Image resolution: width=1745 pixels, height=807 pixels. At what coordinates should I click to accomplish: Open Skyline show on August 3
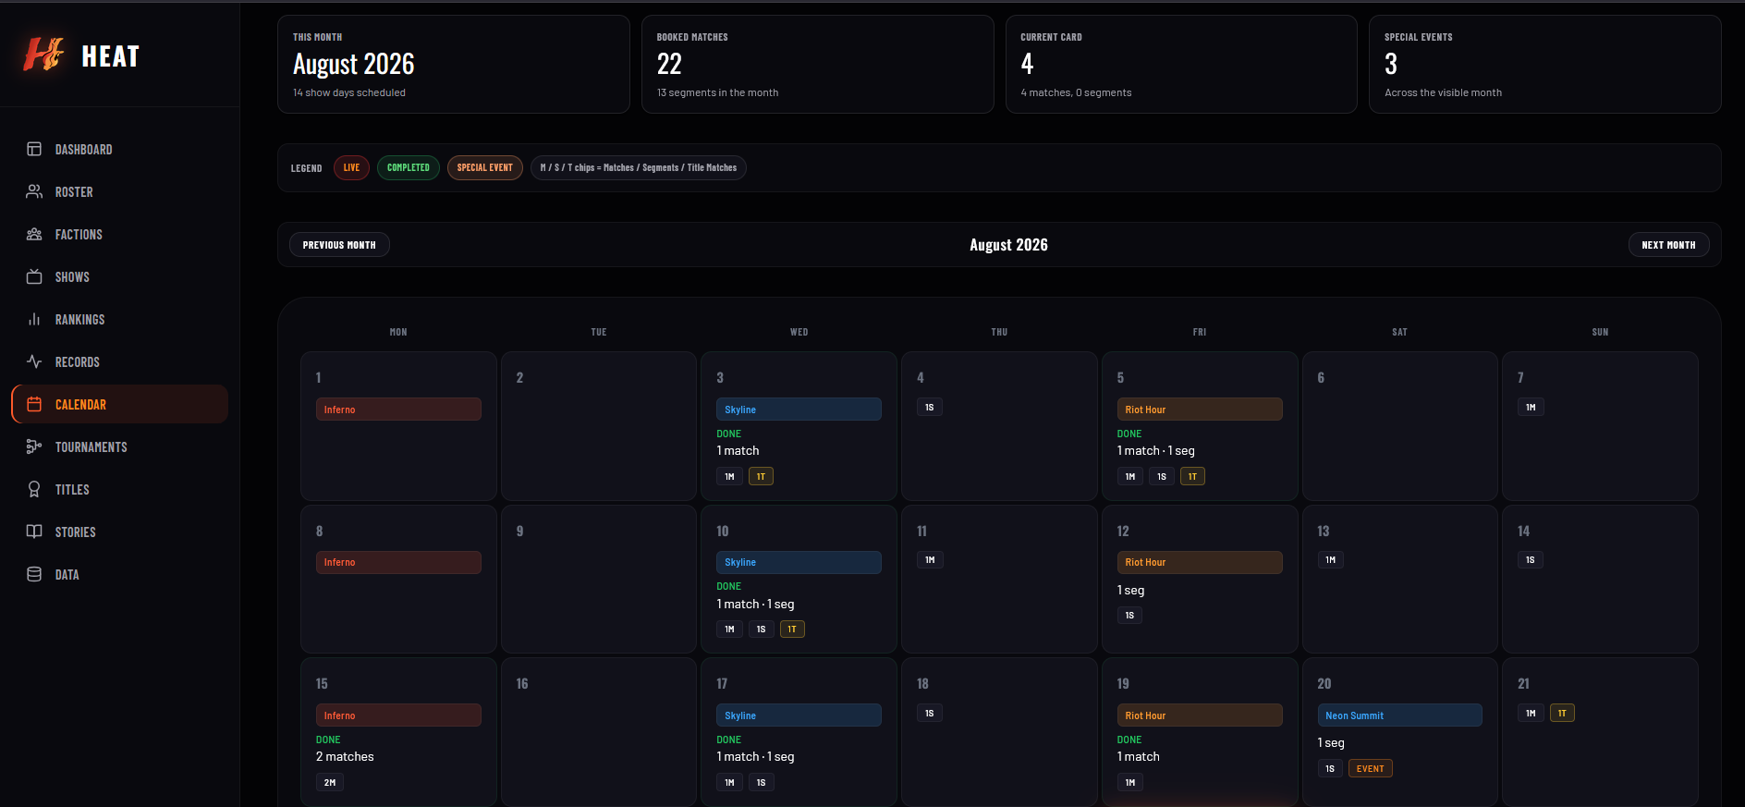point(799,410)
